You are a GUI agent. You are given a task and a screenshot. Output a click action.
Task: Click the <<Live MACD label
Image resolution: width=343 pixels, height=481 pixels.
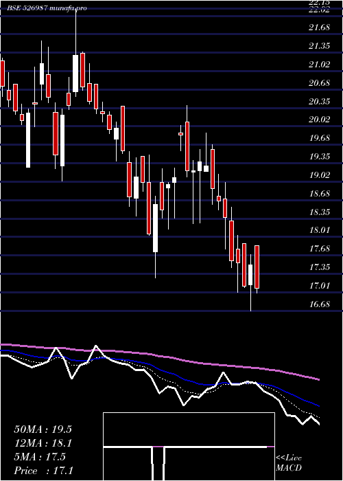pos(289,463)
